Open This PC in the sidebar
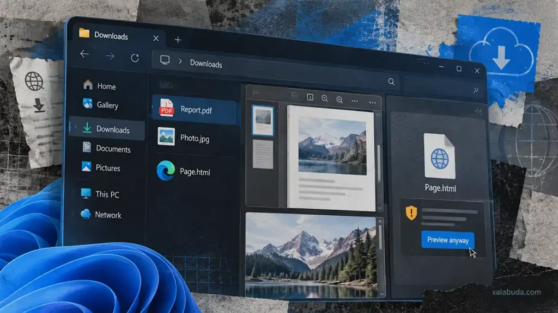 100,194
